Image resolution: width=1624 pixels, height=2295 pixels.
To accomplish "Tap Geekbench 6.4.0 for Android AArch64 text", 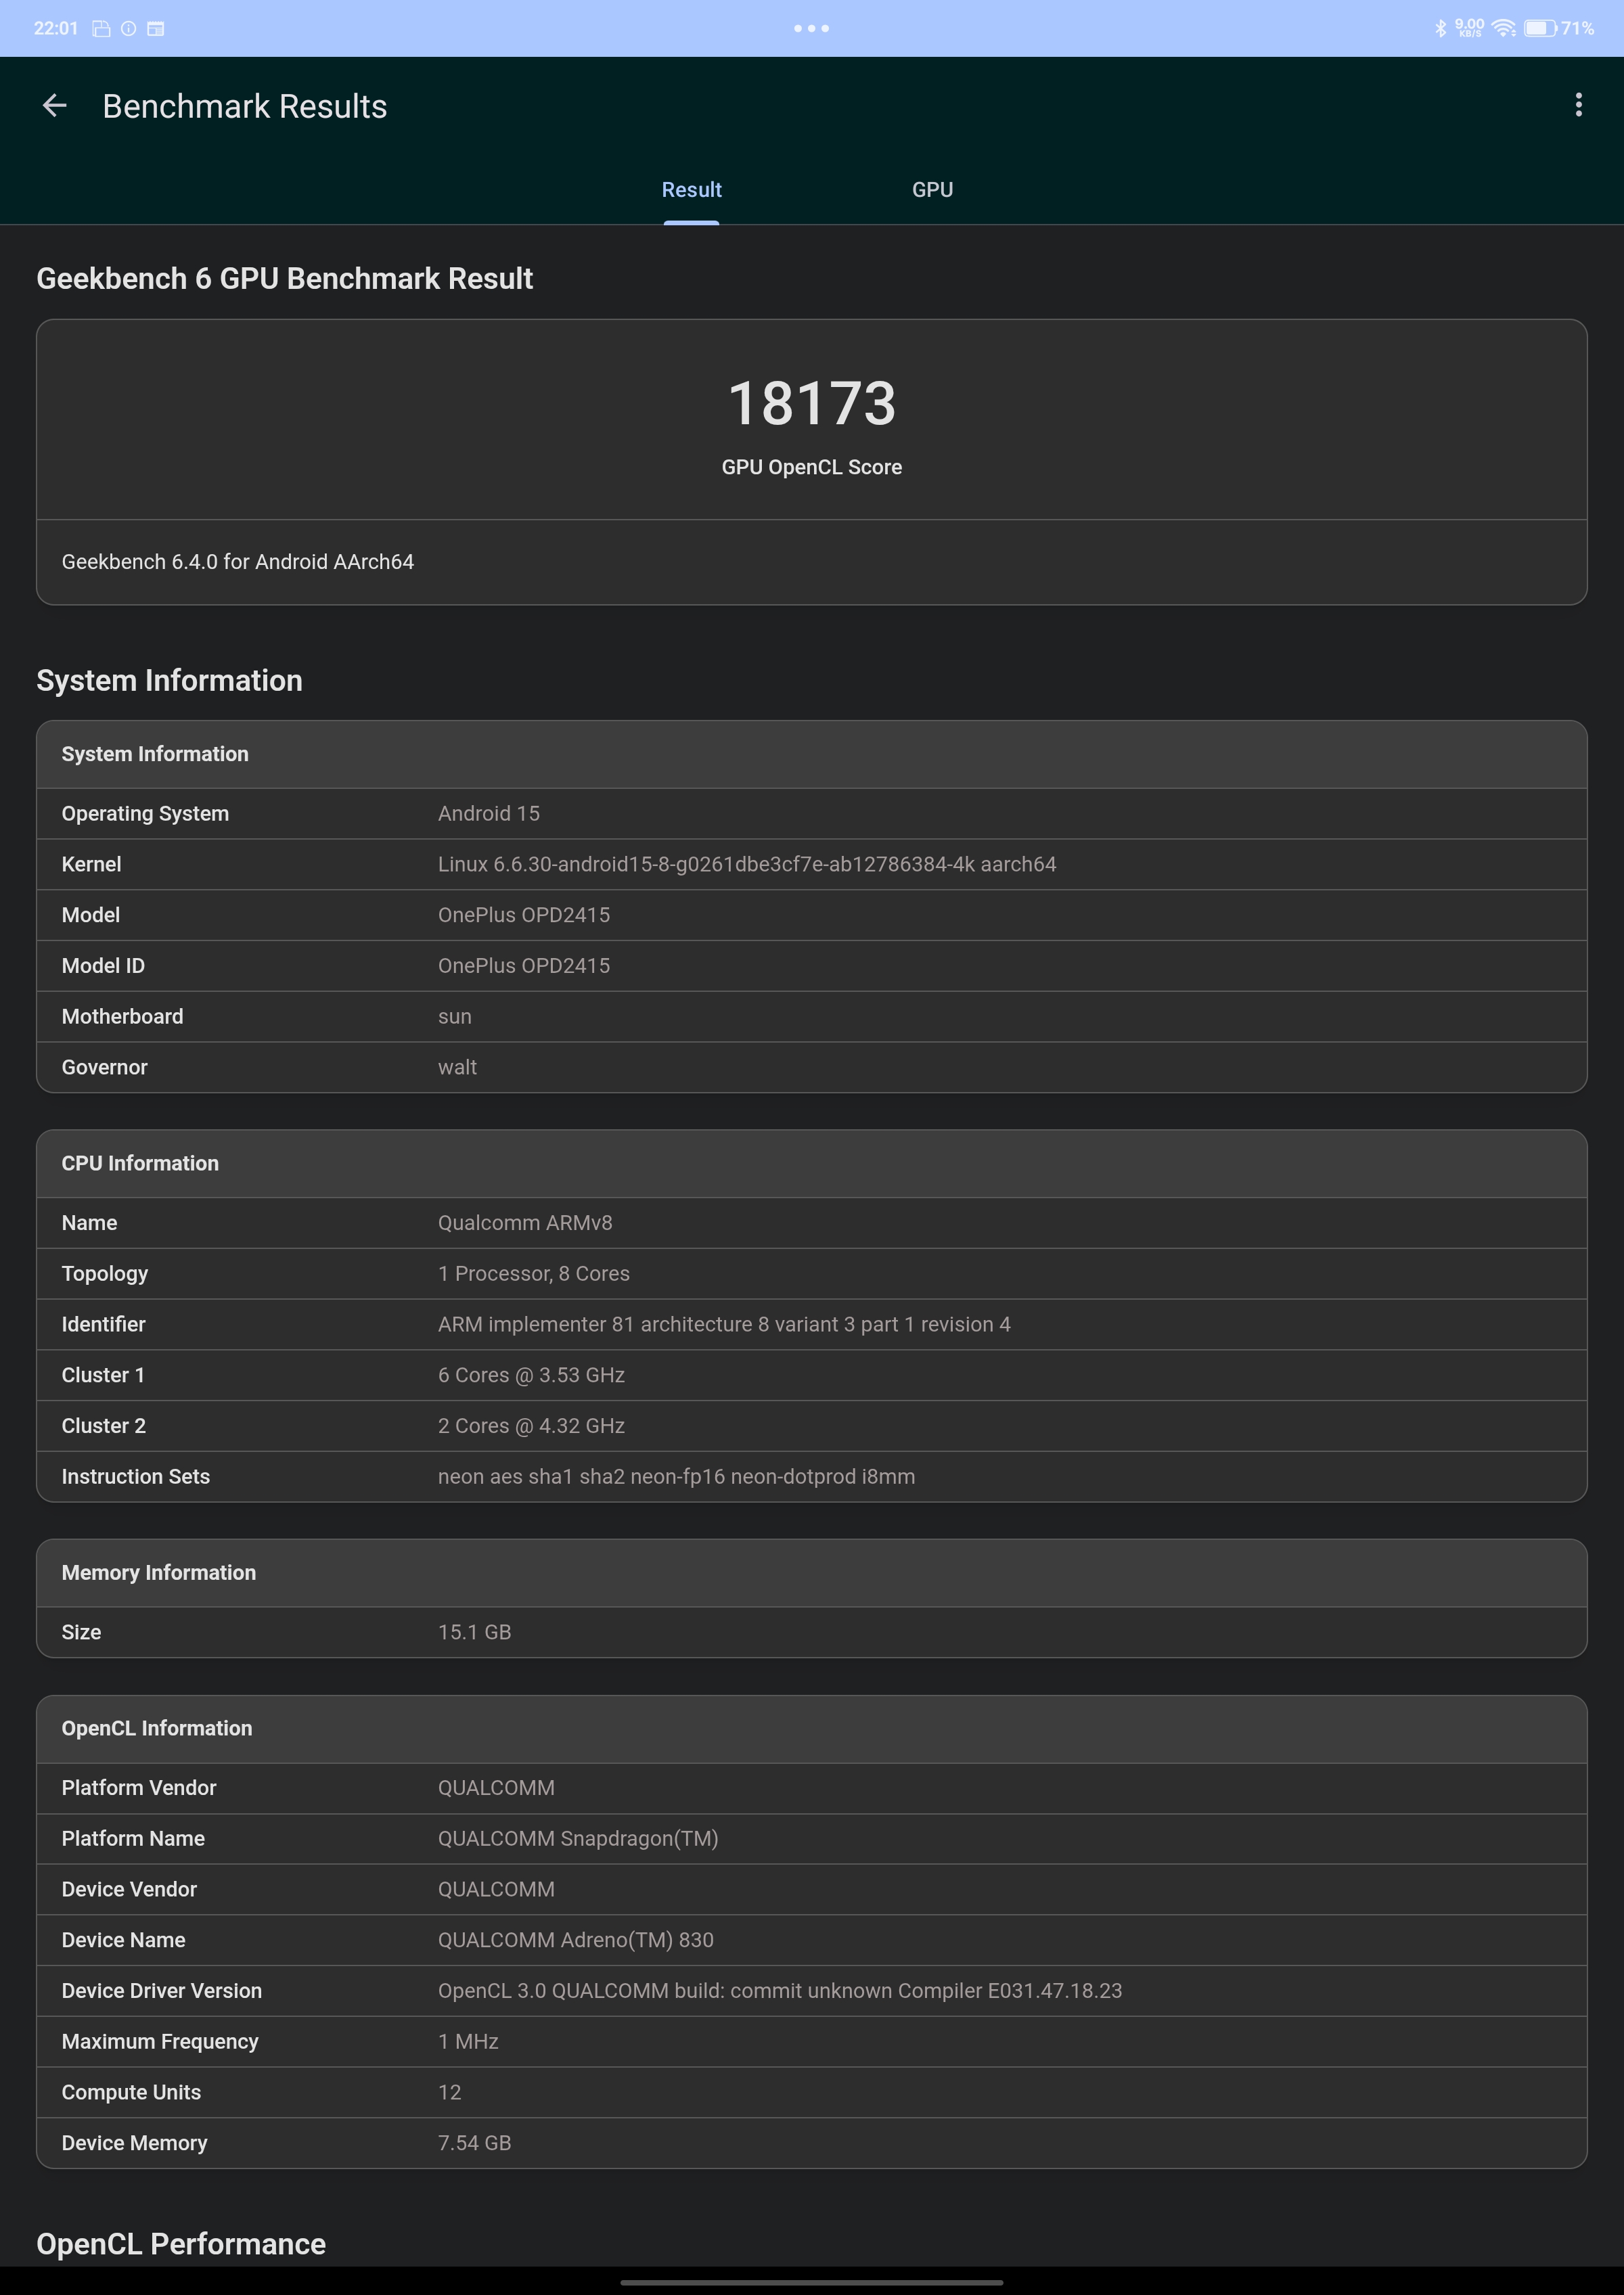I will click(x=238, y=562).
